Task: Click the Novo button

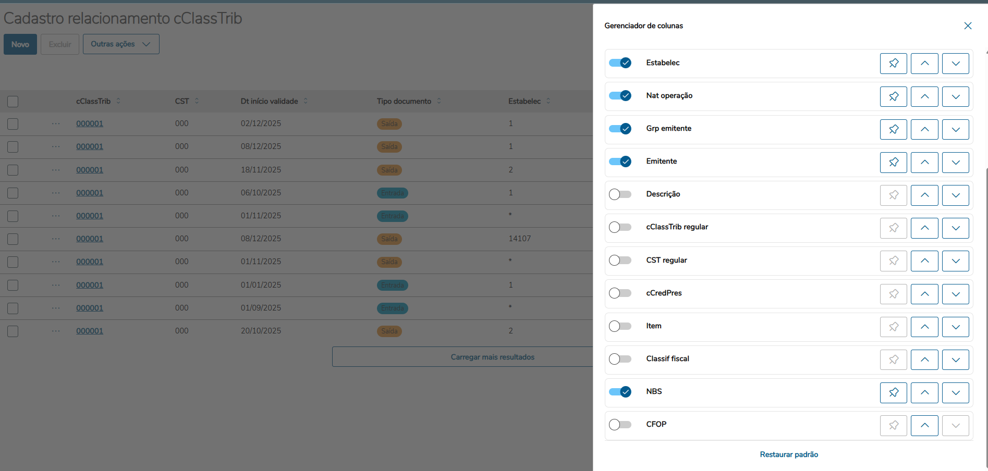Action: coord(20,44)
